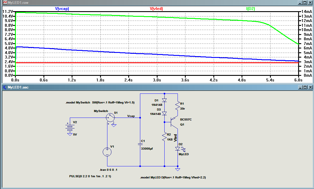The image size is (314, 189).
Task: Click the S1 switch symbol
Action: pos(110,118)
